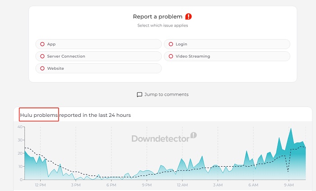The width and height of the screenshot is (316, 191).
Task: Click the highlighted Hulu problems text
Action: (x=39, y=115)
